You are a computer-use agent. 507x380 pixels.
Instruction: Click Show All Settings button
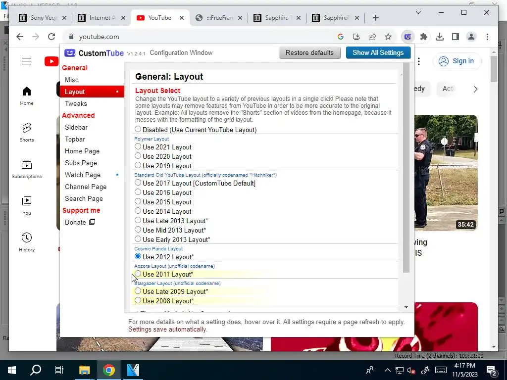click(x=378, y=52)
